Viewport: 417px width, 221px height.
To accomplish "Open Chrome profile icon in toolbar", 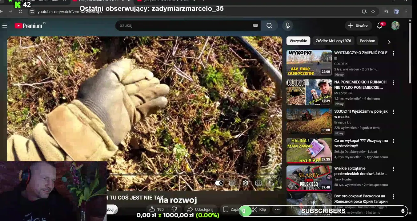I will 396,11.
